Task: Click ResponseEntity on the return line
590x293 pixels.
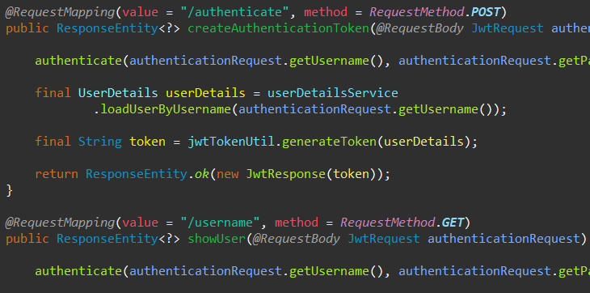Action: 137,174
